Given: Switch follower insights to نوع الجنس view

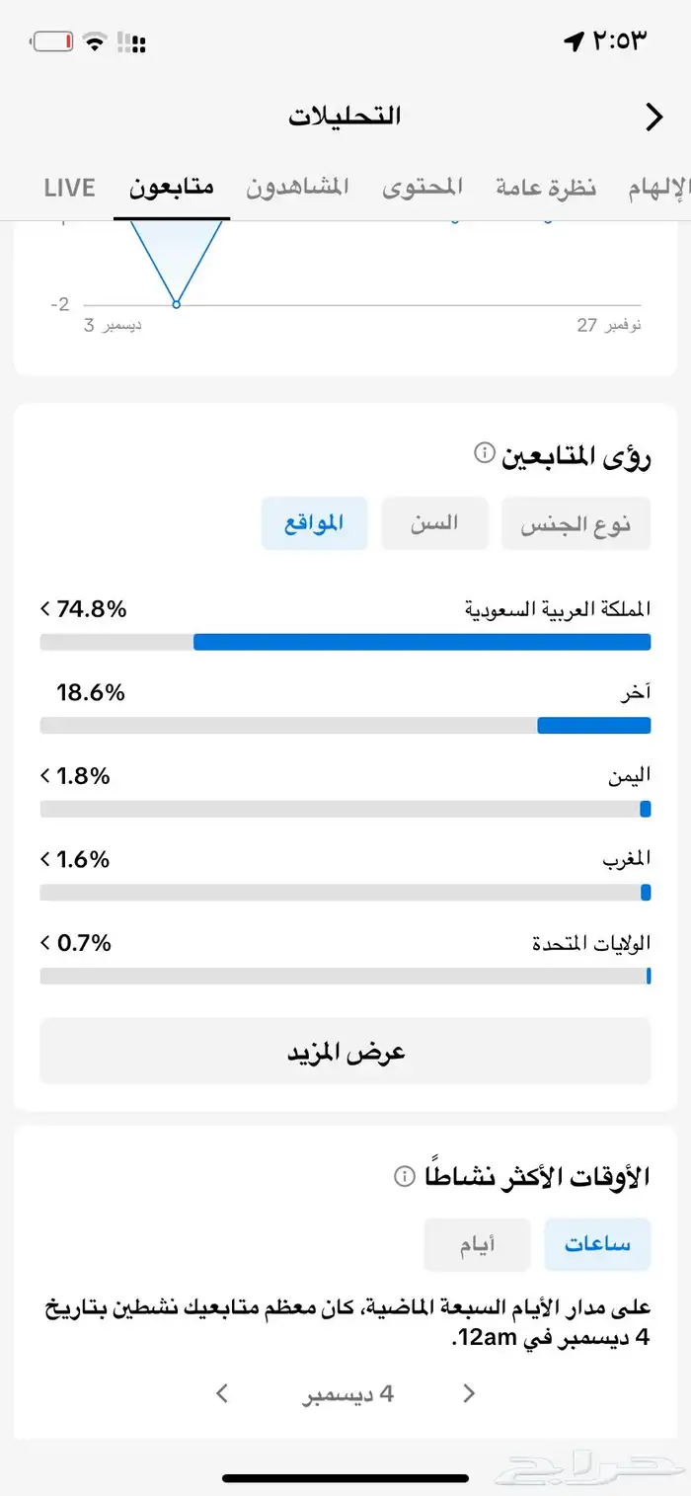Looking at the screenshot, I should (x=576, y=522).
